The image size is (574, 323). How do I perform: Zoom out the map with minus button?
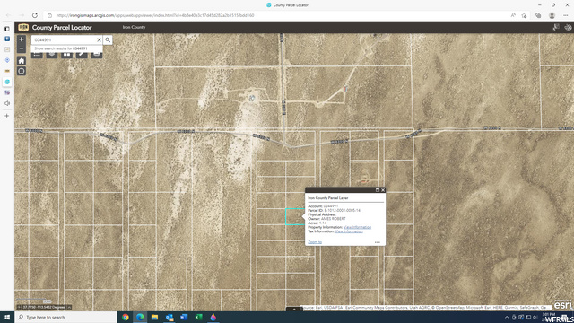pos(22,48)
